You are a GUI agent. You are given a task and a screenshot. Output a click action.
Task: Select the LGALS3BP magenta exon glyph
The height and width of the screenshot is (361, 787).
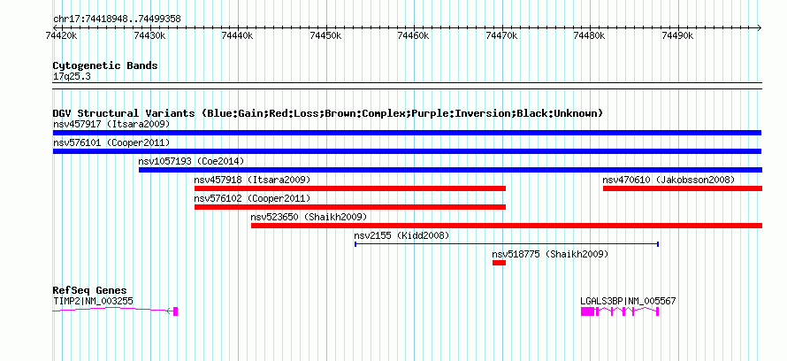pos(620,311)
